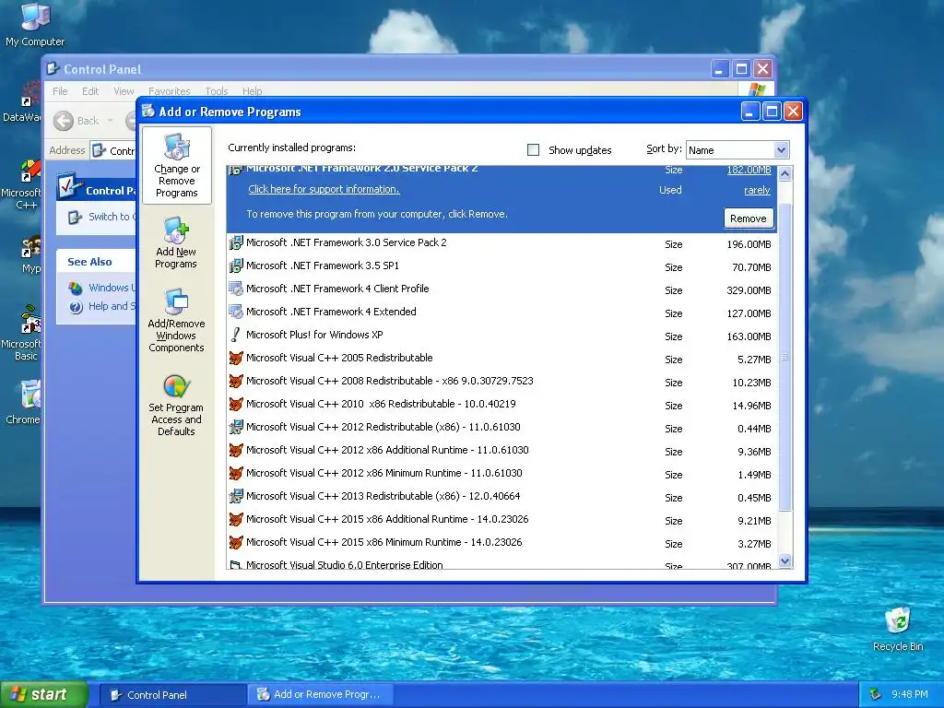Screen dimensions: 944x708
Task: Click system tray icon beside the clock
Action: coord(876,694)
